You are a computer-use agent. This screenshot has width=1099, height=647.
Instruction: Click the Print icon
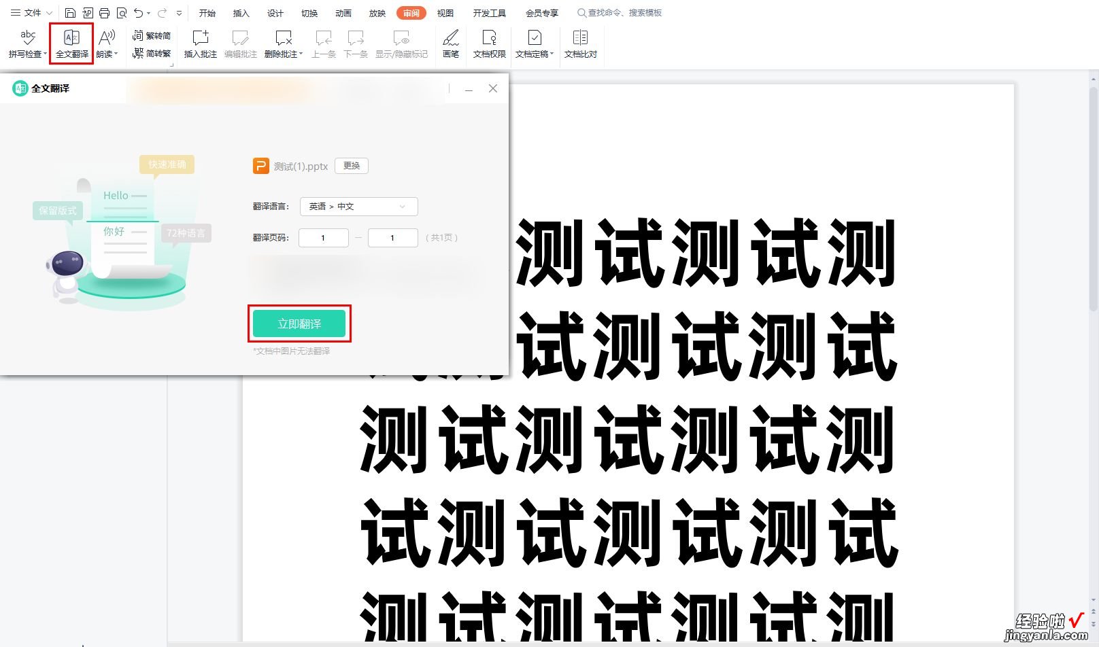point(104,13)
